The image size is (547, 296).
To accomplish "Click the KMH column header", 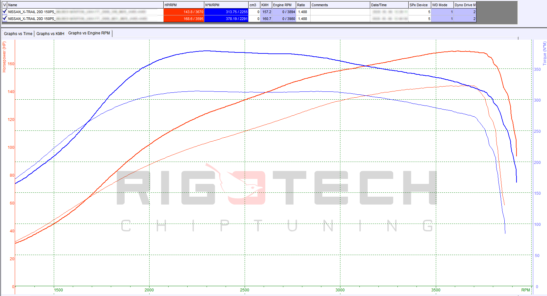I will (x=266, y=5).
